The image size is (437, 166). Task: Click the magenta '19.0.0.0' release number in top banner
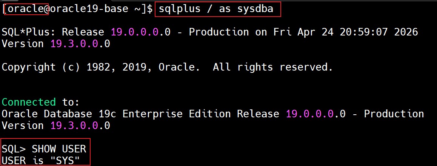click(x=135, y=32)
